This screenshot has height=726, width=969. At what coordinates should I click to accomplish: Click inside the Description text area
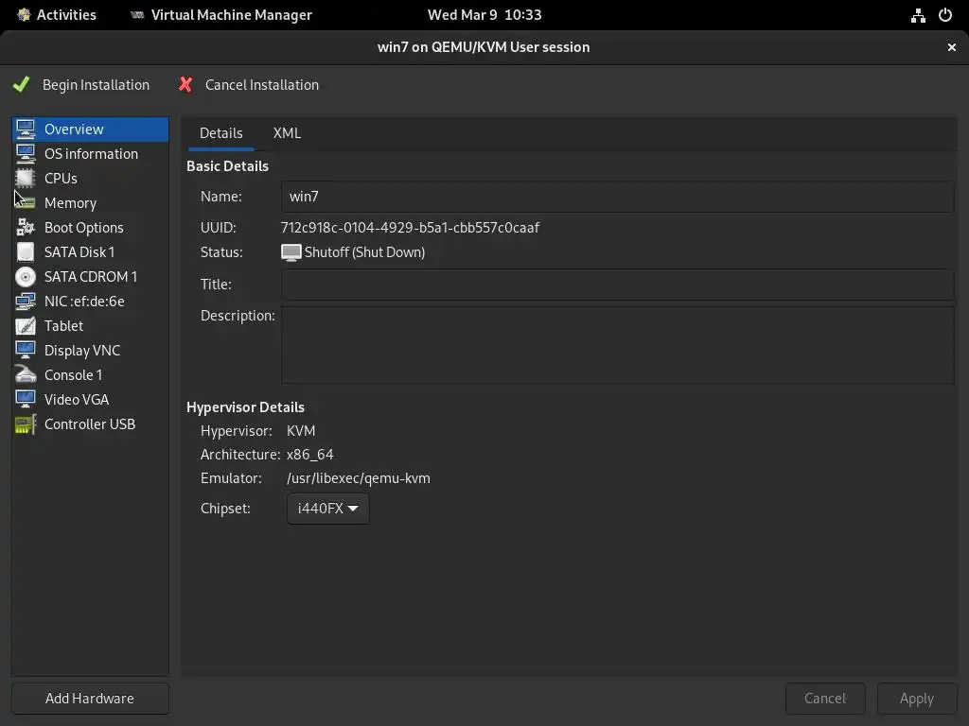tap(617, 344)
